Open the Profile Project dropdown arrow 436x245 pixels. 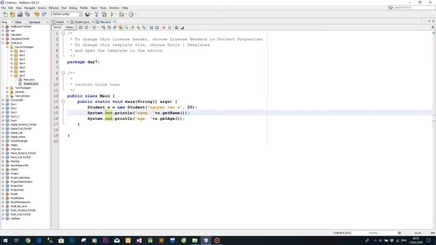(x=136, y=14)
